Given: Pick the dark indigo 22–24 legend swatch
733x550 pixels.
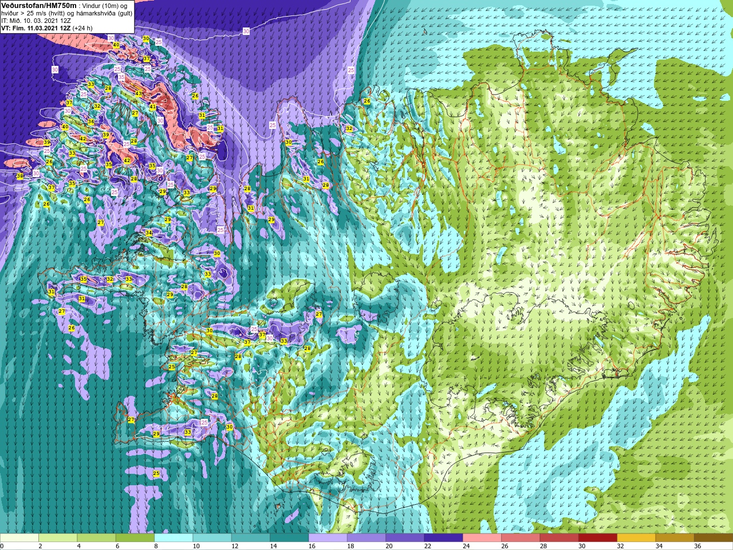Looking at the screenshot, I should pyautogui.click(x=443, y=538).
